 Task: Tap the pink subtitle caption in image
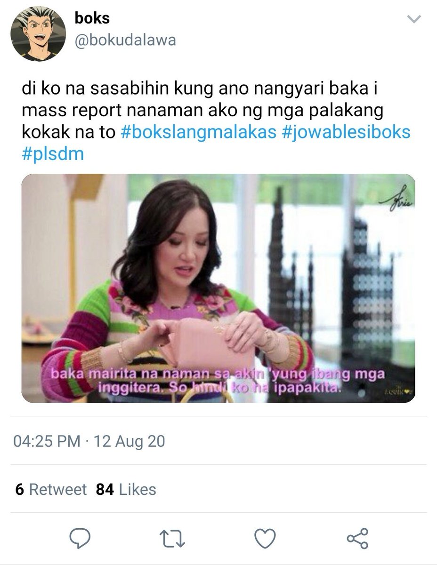click(218, 382)
